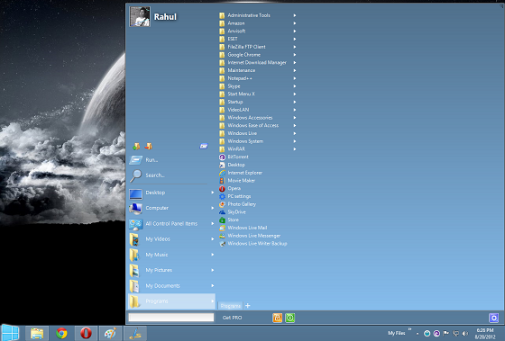Viewport: 505px width, 341px height.
Task: Click Rahul's user avatar picture
Action: tap(140, 16)
